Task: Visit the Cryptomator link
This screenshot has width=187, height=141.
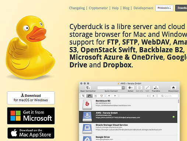Action: tap(98, 8)
